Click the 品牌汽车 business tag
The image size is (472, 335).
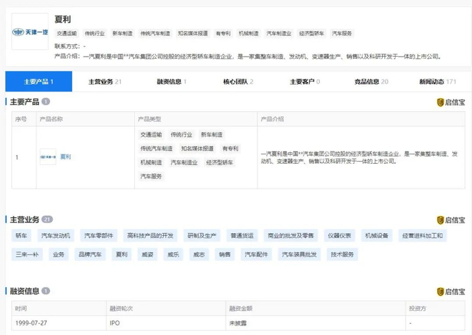coord(90,254)
